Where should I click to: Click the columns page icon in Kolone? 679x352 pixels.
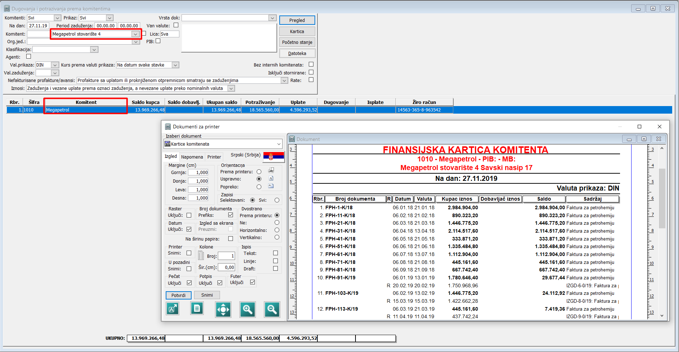tap(201, 256)
